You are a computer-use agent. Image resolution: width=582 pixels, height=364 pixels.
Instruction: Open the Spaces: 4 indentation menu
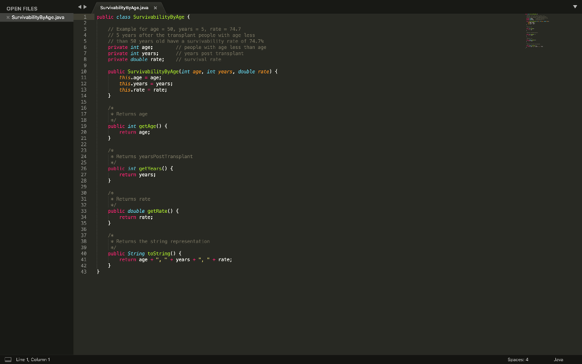pyautogui.click(x=518, y=359)
